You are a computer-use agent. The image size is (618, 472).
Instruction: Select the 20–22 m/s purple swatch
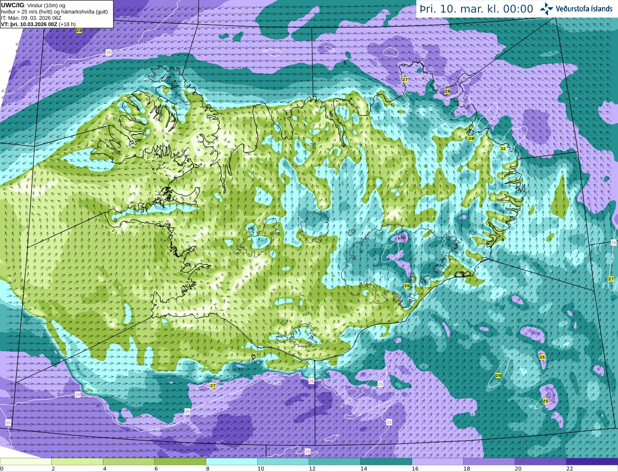[x=541, y=461]
